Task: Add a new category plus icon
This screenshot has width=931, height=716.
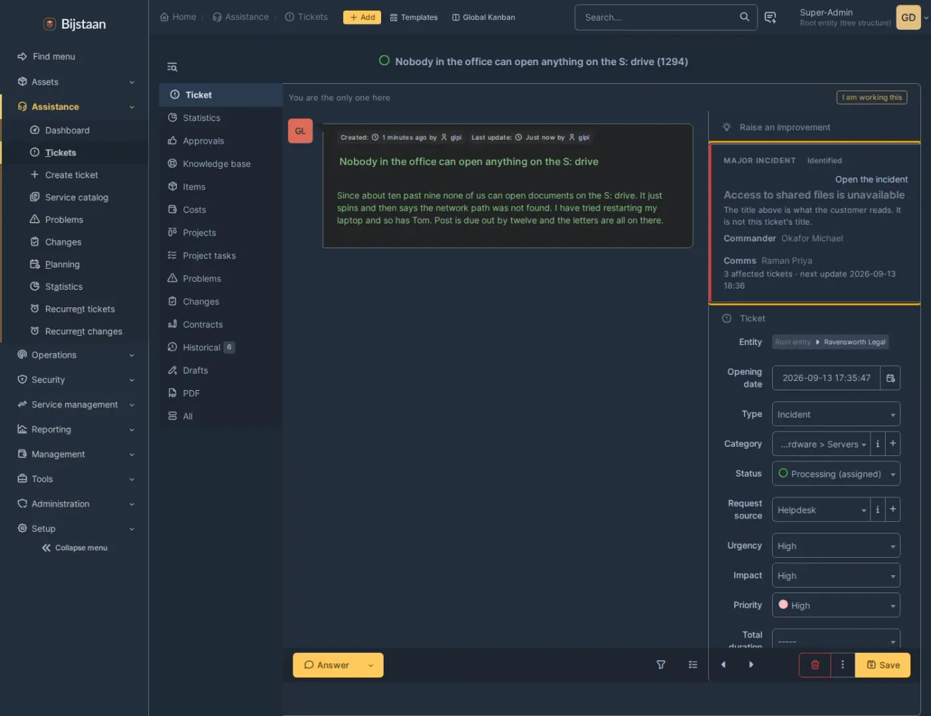Action: (892, 443)
